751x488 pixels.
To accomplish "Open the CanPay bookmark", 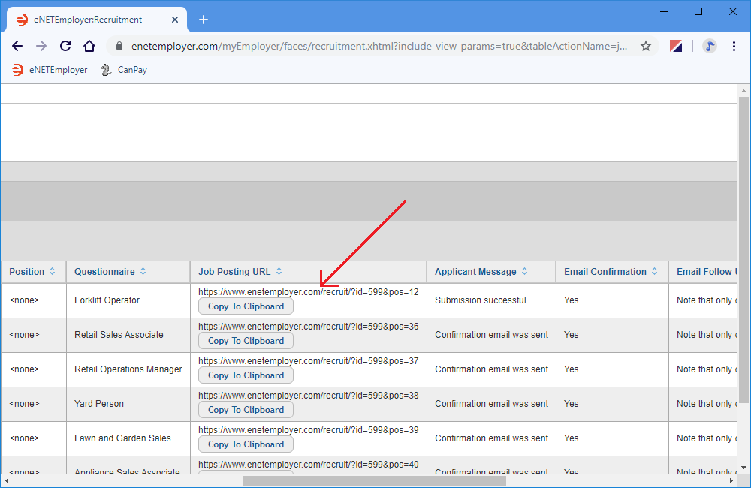I will click(x=124, y=70).
